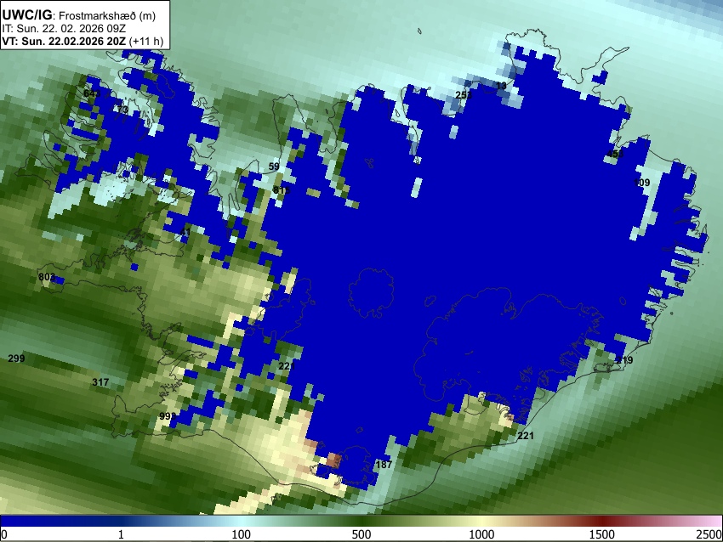This screenshot has height=542, width=723.
Task: Click the map value '109'
Action: coord(641,183)
